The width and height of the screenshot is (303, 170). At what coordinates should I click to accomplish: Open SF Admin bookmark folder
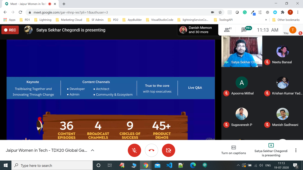click(95, 20)
